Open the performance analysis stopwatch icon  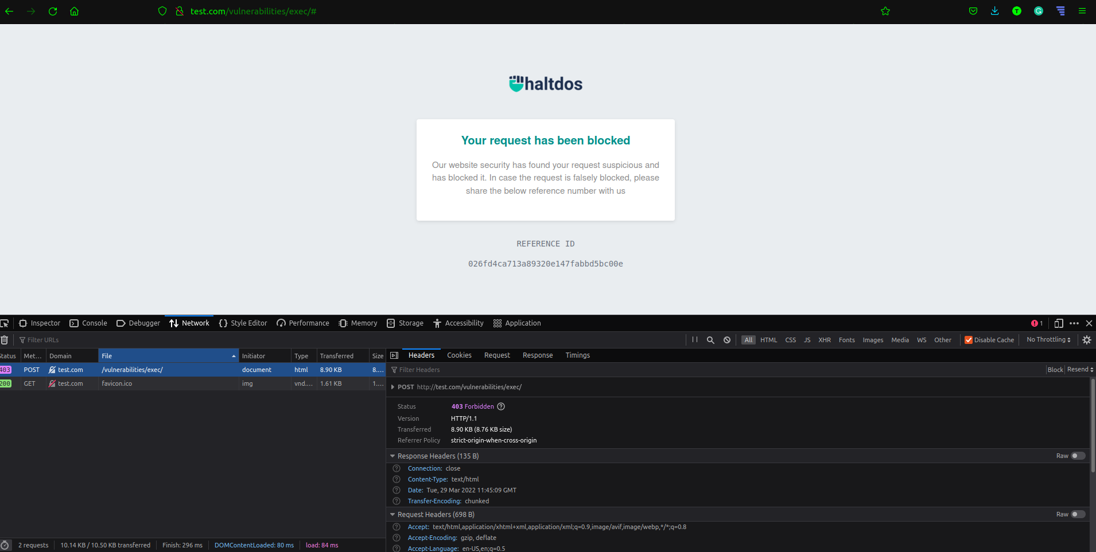pos(5,545)
